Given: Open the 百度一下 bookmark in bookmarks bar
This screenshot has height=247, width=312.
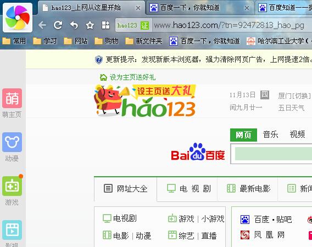Looking at the screenshot, I should tap(204, 41).
